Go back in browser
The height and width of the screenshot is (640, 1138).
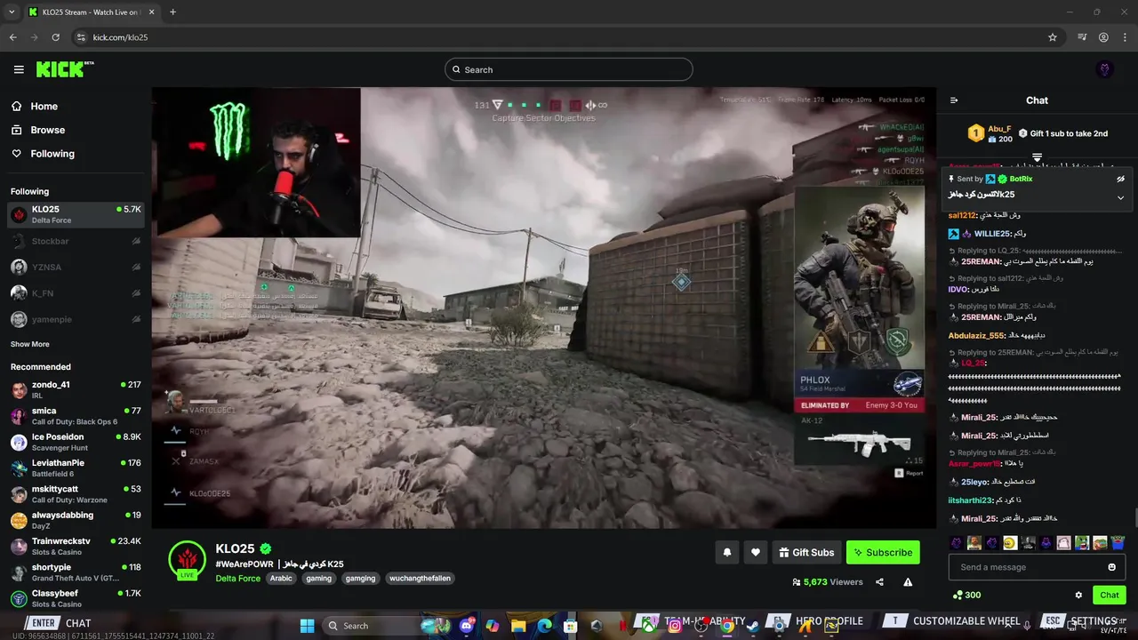(13, 37)
